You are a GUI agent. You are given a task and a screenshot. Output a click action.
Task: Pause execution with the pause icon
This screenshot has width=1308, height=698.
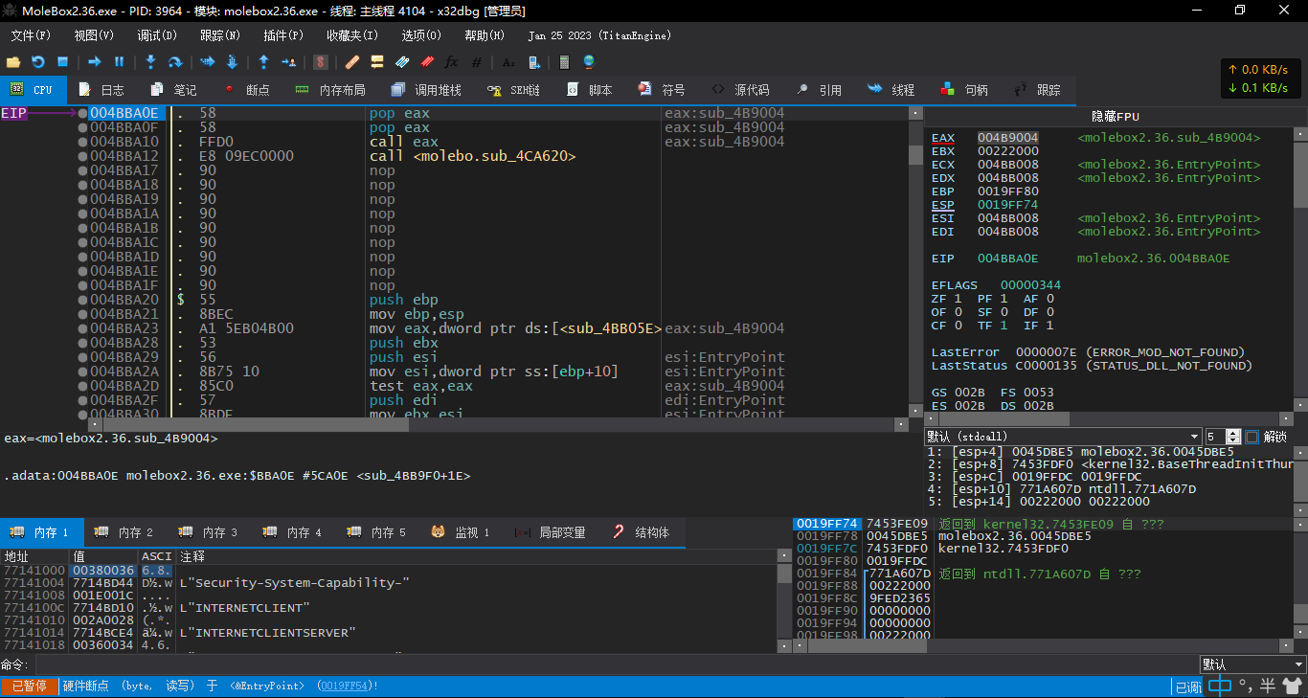tap(120, 62)
